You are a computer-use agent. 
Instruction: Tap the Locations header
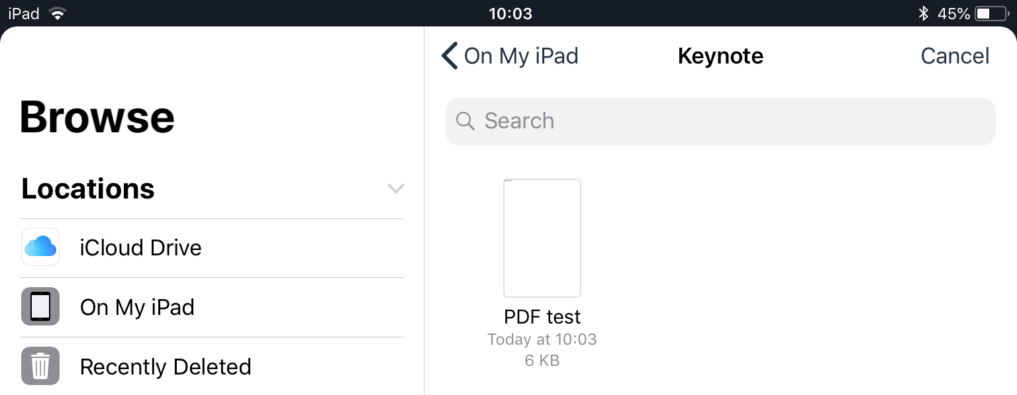tap(88, 189)
